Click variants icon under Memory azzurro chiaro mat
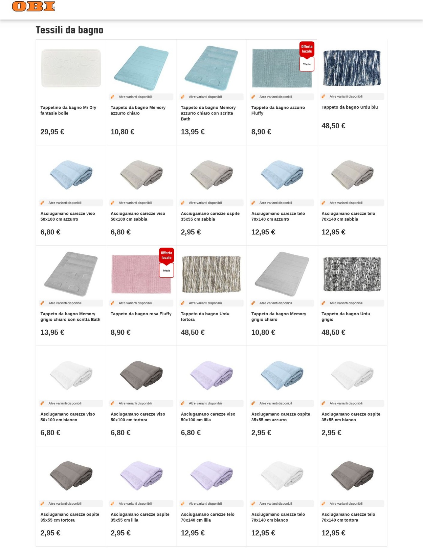The width and height of the screenshot is (423, 548). 112,97
